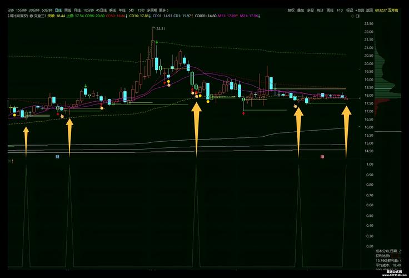This screenshot has height=278, width=409.
Task: Select the 日线 daily chart tab
Action: (58, 10)
